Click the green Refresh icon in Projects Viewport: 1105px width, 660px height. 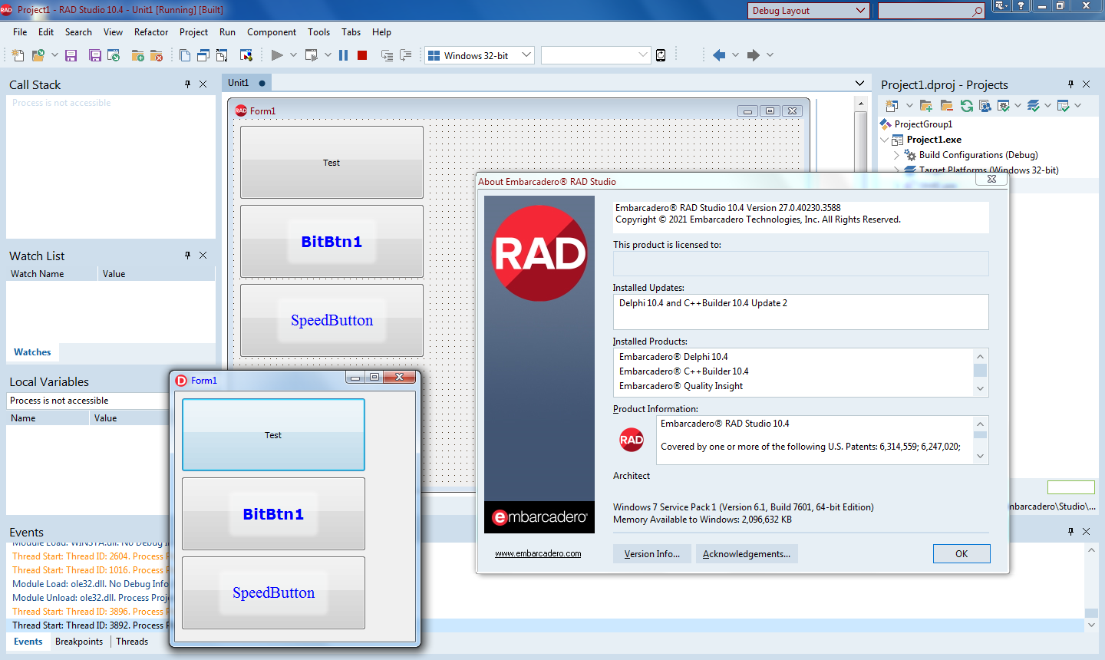(967, 106)
